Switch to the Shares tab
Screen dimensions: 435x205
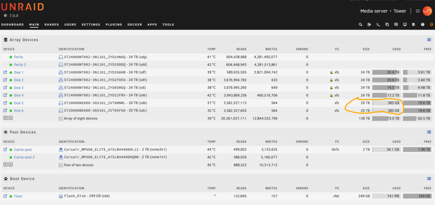[x=52, y=25]
